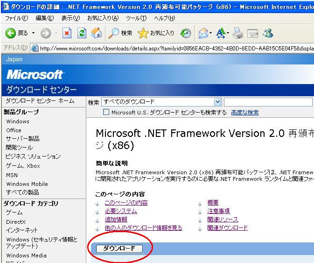Click the Print icon

click(x=238, y=33)
